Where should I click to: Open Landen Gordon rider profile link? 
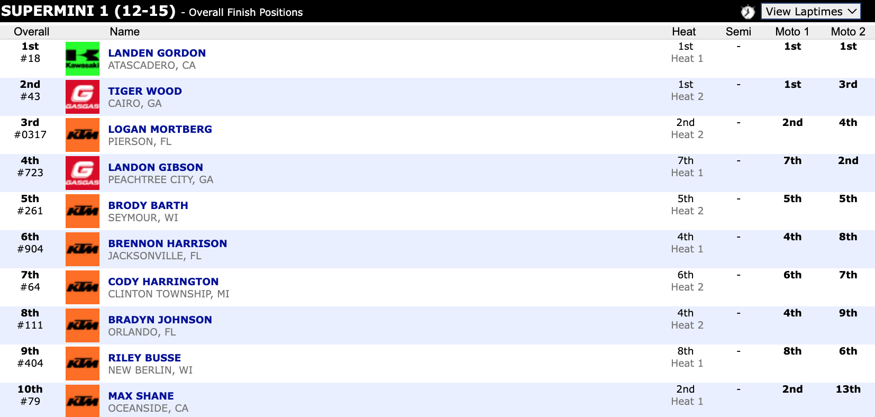(x=157, y=53)
